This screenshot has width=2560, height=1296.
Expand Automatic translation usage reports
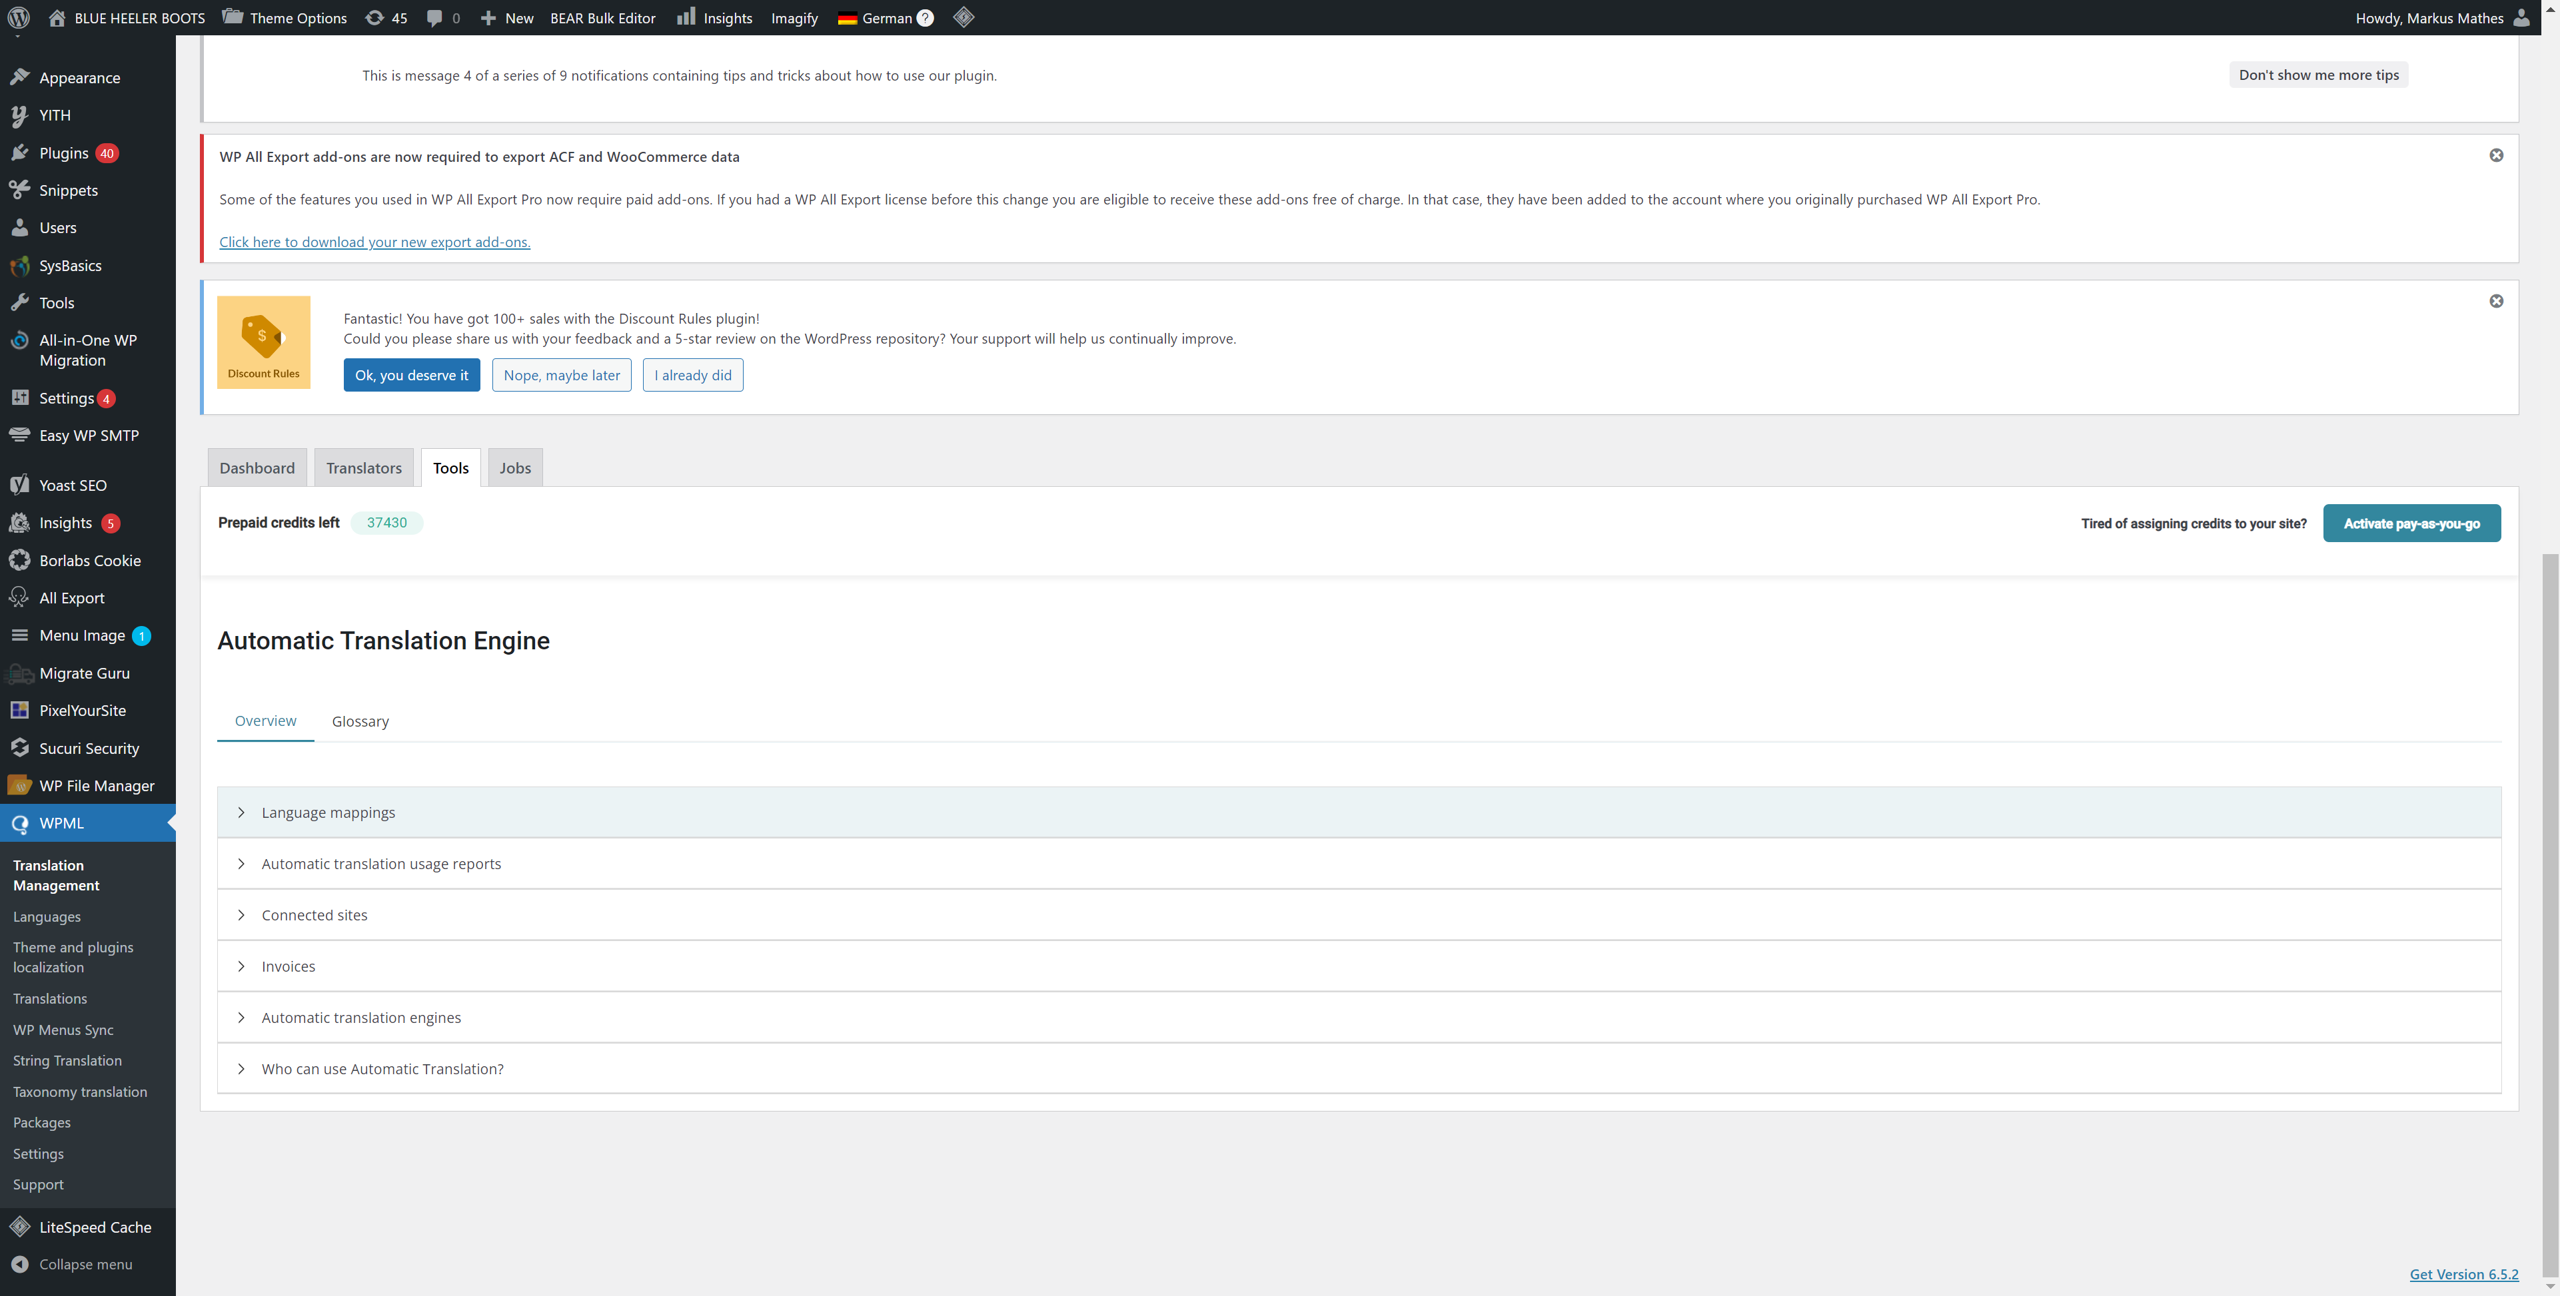tap(1359, 864)
